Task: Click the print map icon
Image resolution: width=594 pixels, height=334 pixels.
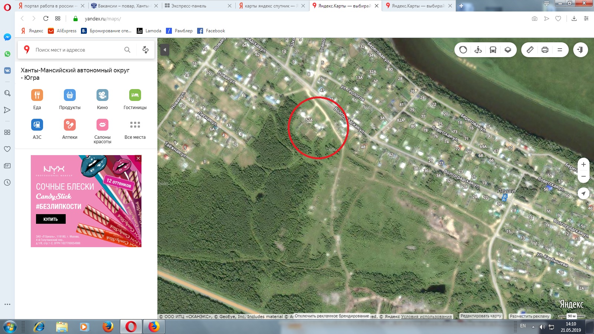Action: 545,50
